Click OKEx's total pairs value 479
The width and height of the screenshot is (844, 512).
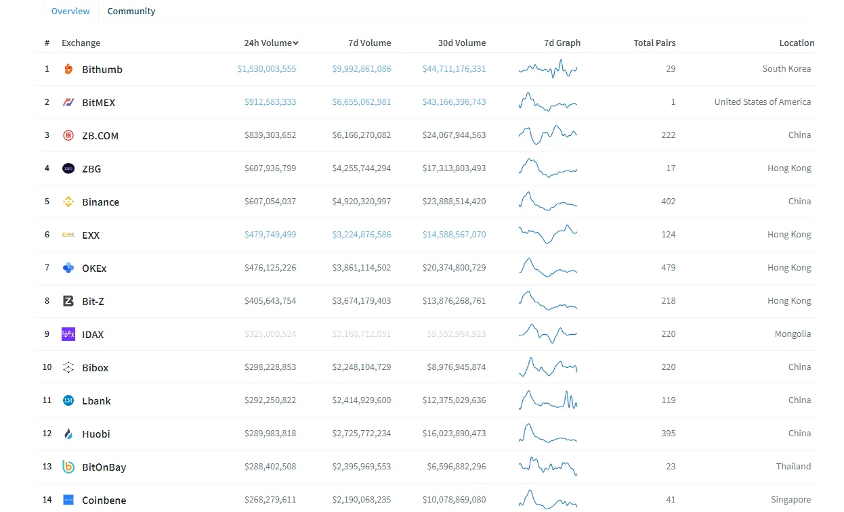[669, 267]
